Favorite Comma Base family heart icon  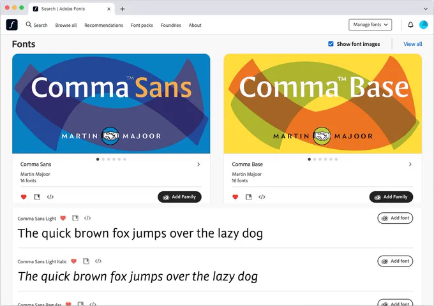236,197
